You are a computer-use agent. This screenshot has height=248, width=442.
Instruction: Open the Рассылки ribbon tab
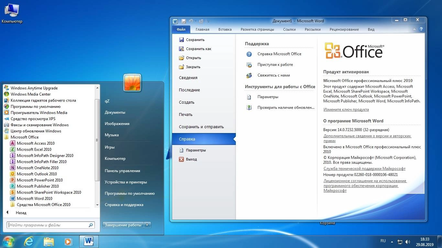pyautogui.click(x=313, y=29)
